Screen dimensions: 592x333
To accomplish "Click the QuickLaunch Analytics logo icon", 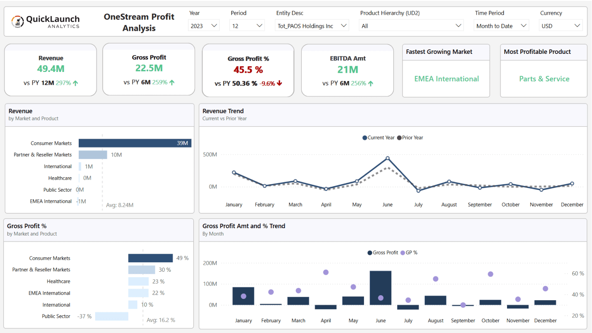I will point(18,21).
